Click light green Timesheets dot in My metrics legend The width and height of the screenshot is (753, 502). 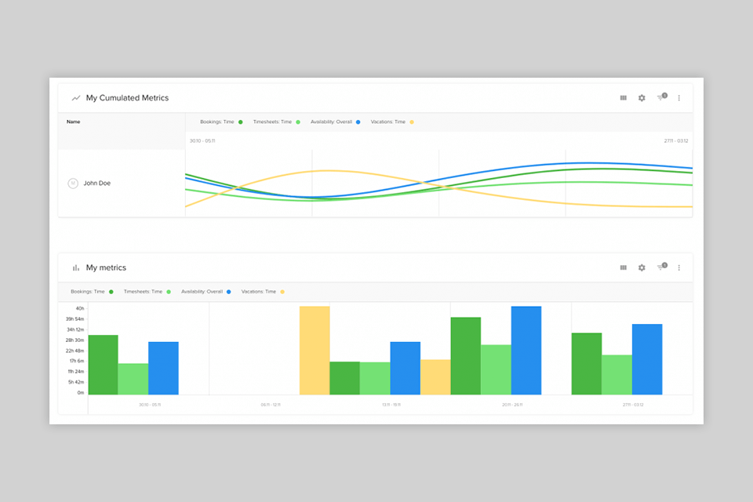coord(169,292)
